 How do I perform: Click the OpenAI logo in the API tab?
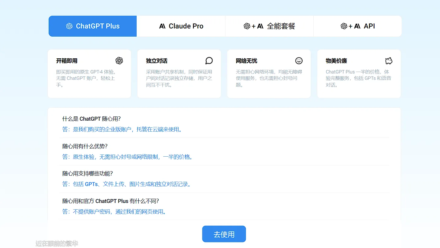tap(344, 26)
